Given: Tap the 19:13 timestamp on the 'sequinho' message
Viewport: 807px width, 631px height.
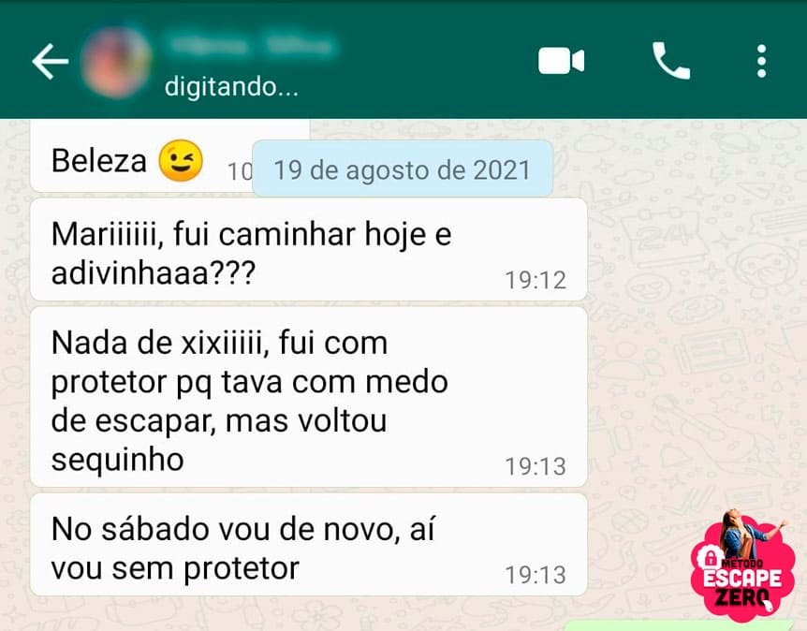Looking at the screenshot, I should [x=536, y=467].
